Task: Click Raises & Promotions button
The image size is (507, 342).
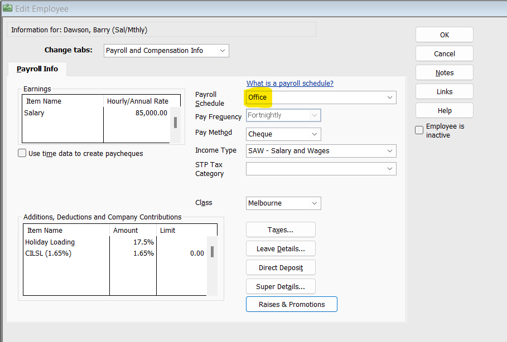Action: pyautogui.click(x=292, y=304)
